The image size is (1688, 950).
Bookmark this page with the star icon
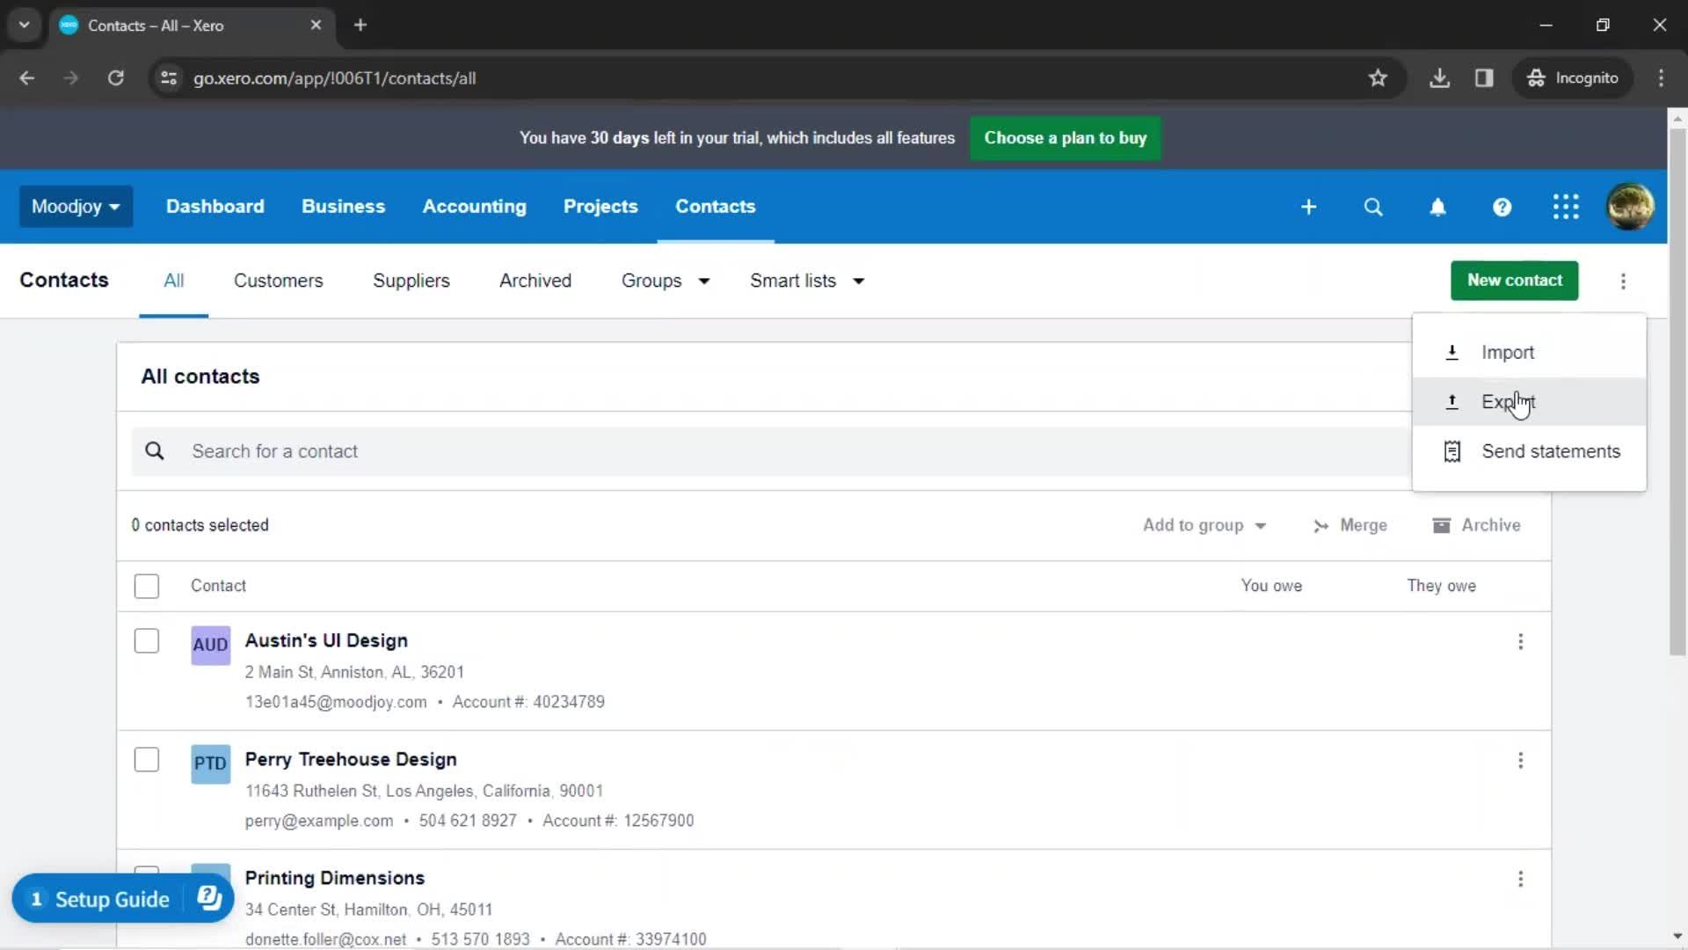tap(1378, 78)
